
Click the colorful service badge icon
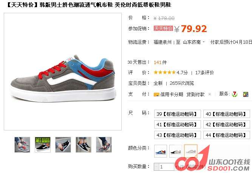click(x=246, y=95)
